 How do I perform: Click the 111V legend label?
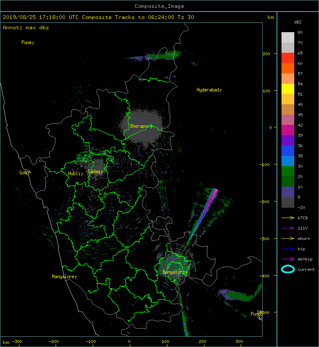coord(303,228)
